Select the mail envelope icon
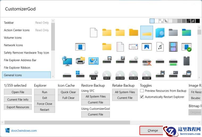This screenshot has height=137, width=202. [x=133, y=47]
